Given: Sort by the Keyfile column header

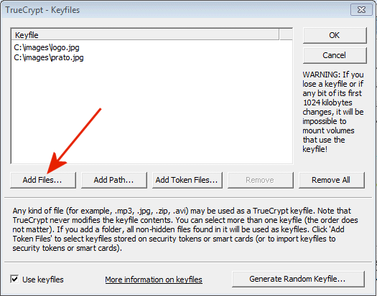Looking at the screenshot, I should coord(145,35).
